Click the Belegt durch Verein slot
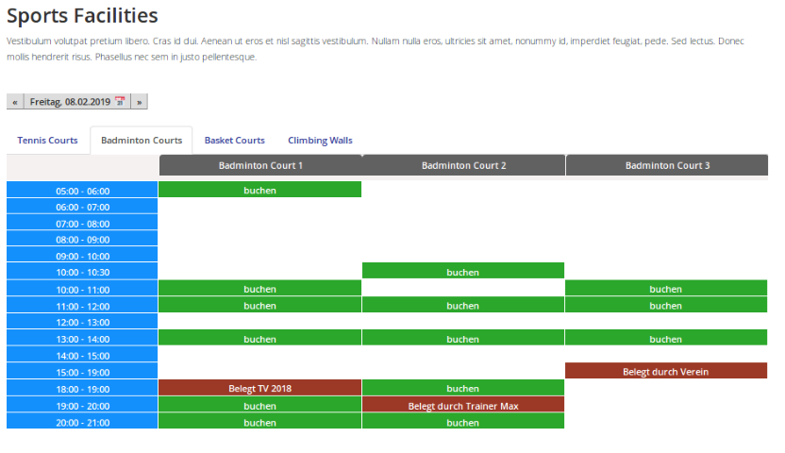 [x=665, y=372]
